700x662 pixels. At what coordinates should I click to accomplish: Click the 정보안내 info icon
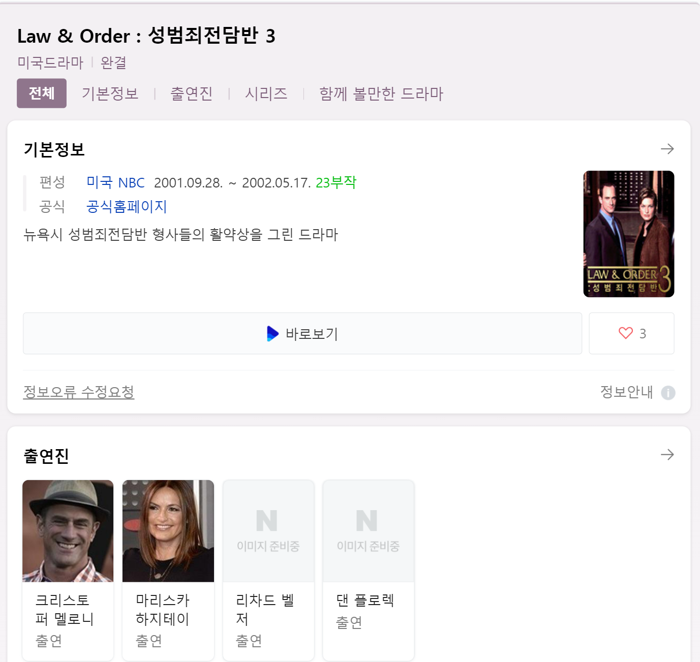[x=668, y=393]
